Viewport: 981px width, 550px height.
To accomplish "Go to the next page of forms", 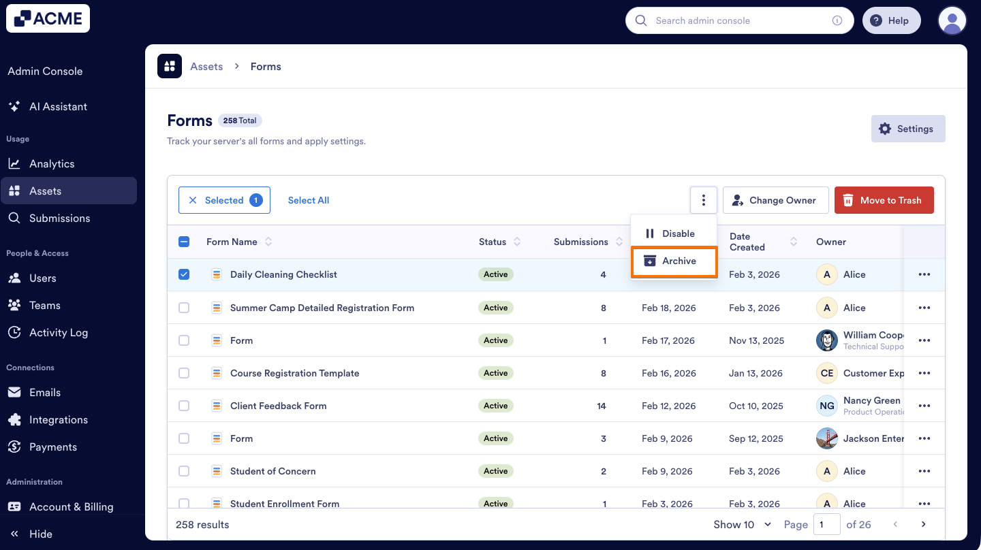I will [923, 524].
